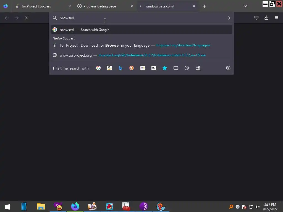Open search settings gear icon
283x212 pixels.
[228, 68]
